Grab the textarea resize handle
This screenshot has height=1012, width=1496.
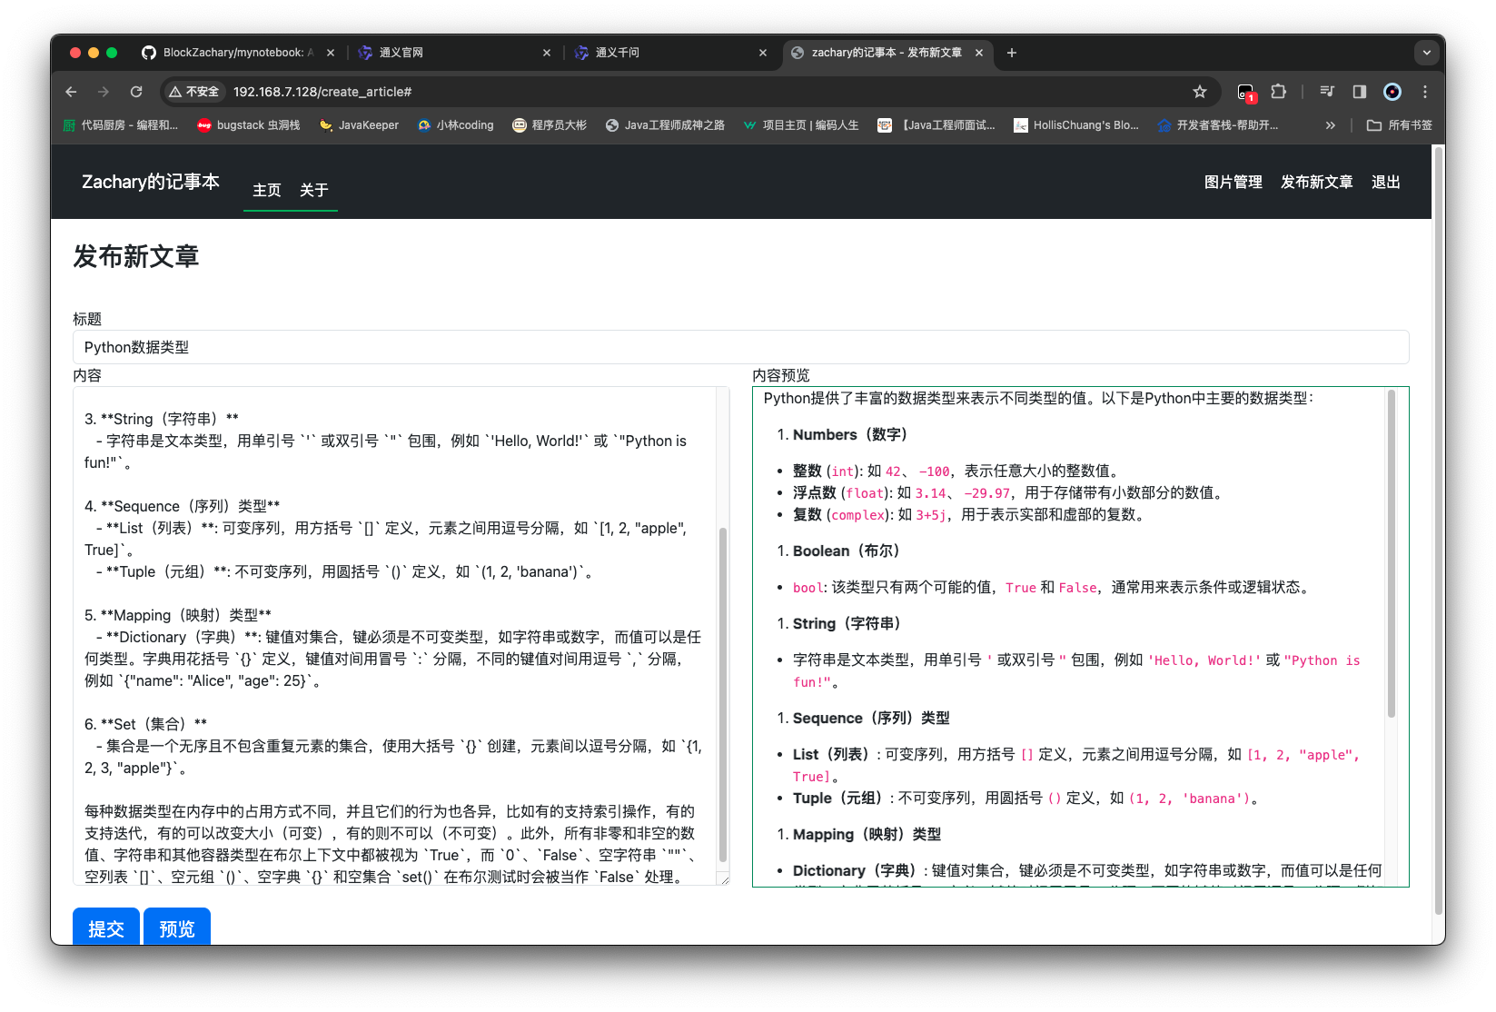[724, 879]
